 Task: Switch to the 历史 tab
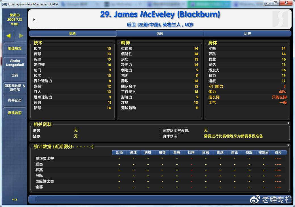[247, 34]
